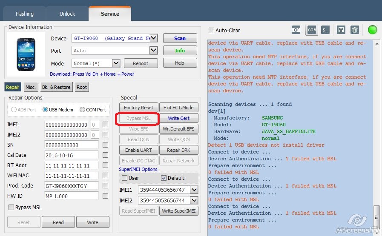The height and width of the screenshot is (236, 382).
Task: Toggle the ADB icon button
Action: [x=312, y=30]
